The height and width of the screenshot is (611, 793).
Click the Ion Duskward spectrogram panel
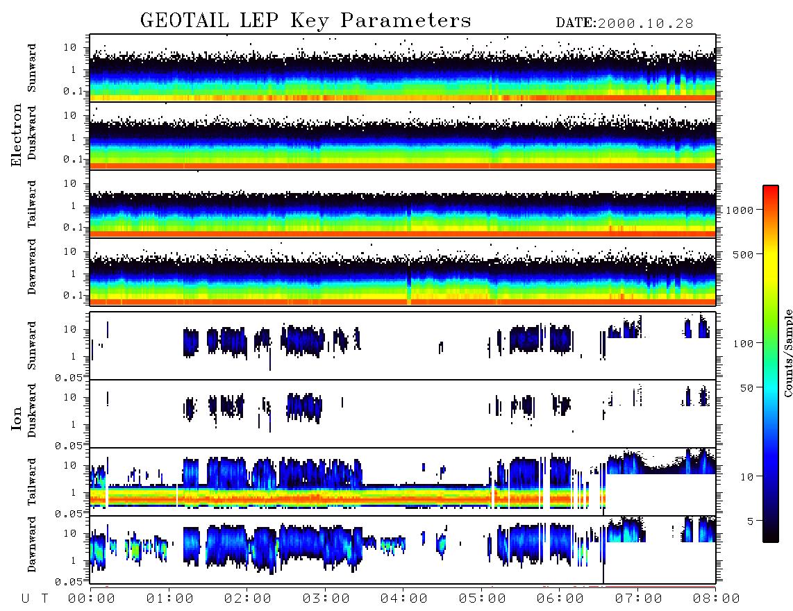pyautogui.click(x=403, y=414)
